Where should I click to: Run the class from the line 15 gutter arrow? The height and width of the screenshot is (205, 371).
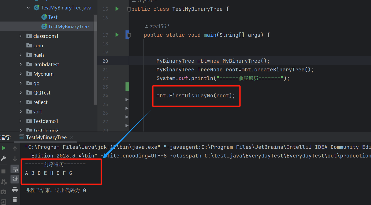click(x=117, y=9)
